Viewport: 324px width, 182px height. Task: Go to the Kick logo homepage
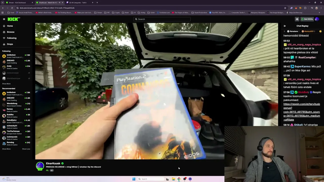tap(14, 19)
